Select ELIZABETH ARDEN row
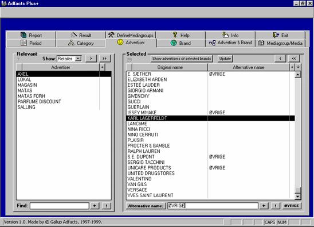The width and height of the screenshot is (314, 227). click(x=210, y=79)
